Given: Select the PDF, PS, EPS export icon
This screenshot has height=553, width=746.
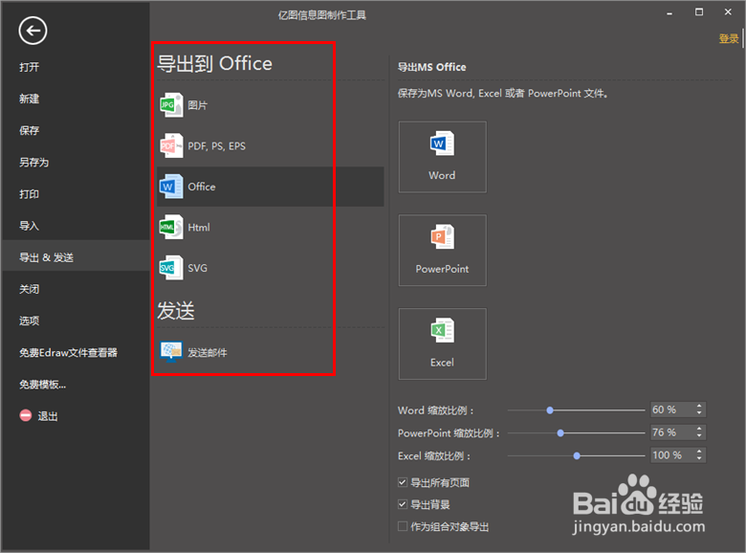Looking at the screenshot, I should 171,145.
